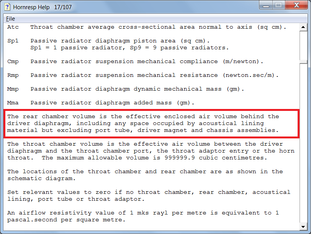Click the 'Atc' parameter label
Image resolution: width=311 pixels, height=234 pixels.
click(x=13, y=27)
